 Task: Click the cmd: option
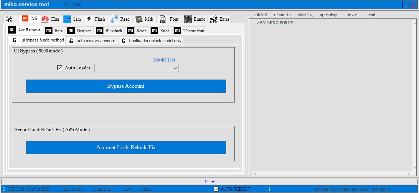pos(372,15)
